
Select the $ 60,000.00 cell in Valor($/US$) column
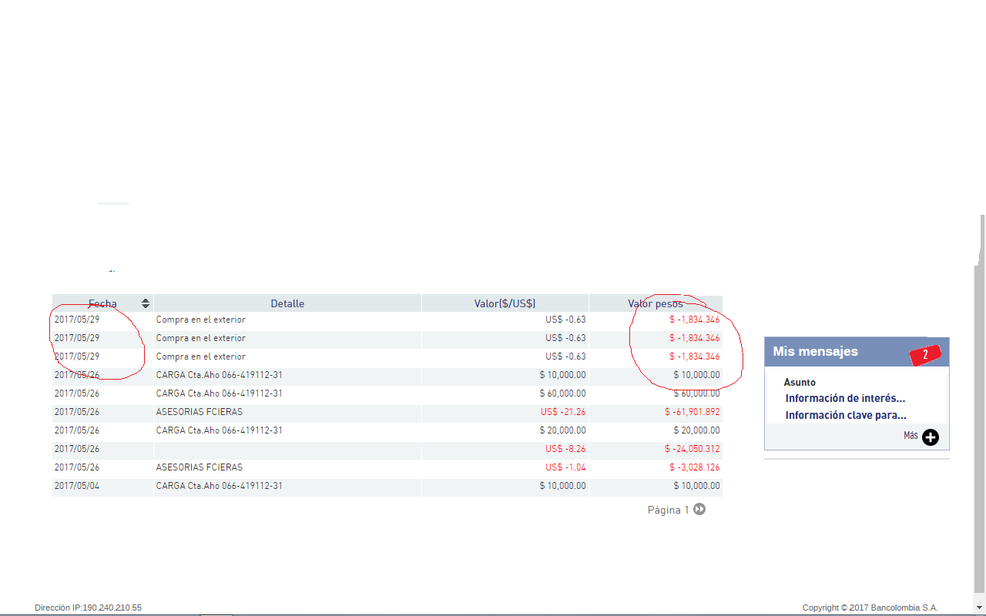(505, 393)
